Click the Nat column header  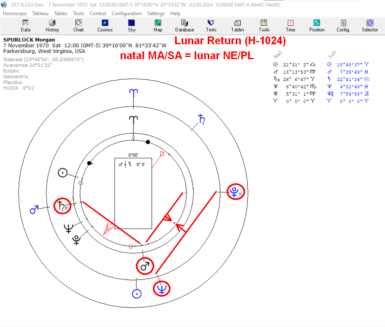point(278,55)
